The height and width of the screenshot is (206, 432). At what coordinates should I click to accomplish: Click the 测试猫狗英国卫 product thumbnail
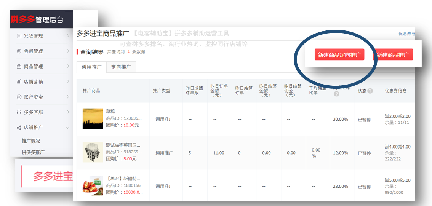click(x=93, y=152)
